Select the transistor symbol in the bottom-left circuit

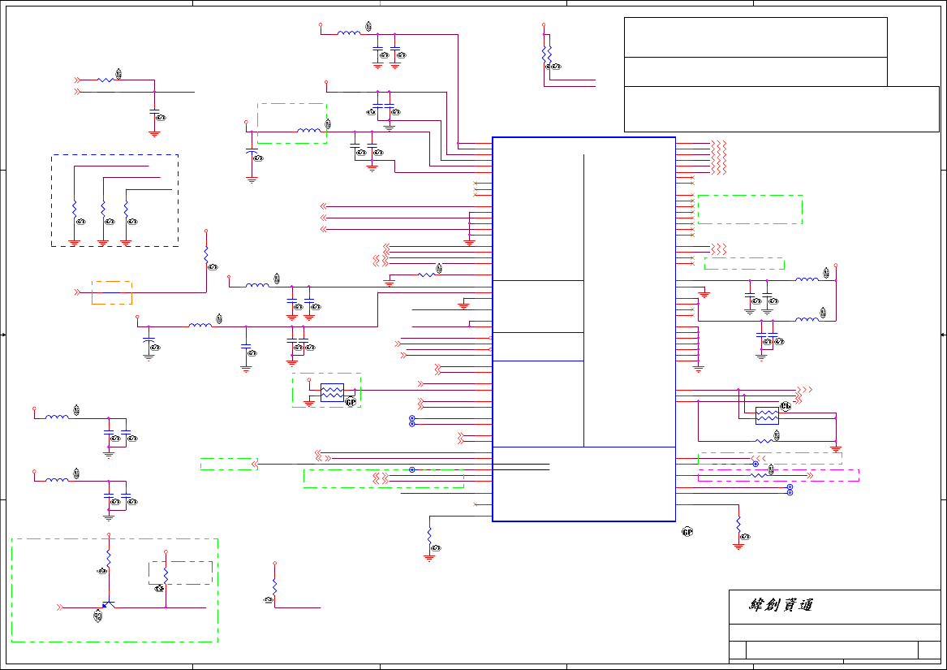108,603
